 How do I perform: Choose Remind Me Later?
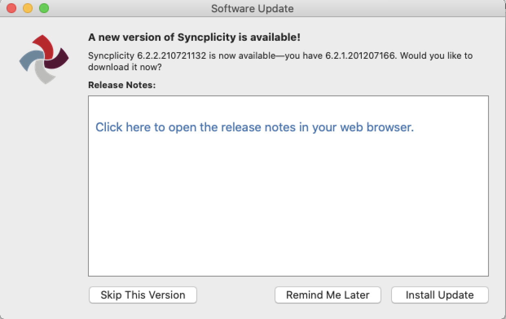pyautogui.click(x=328, y=295)
